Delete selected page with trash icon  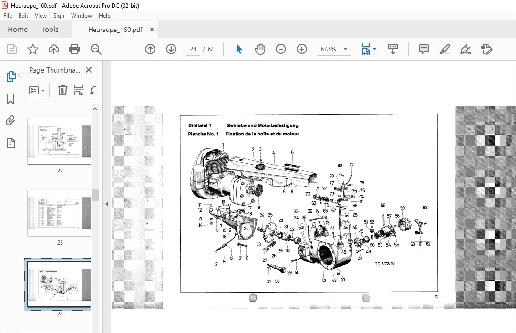pos(62,90)
